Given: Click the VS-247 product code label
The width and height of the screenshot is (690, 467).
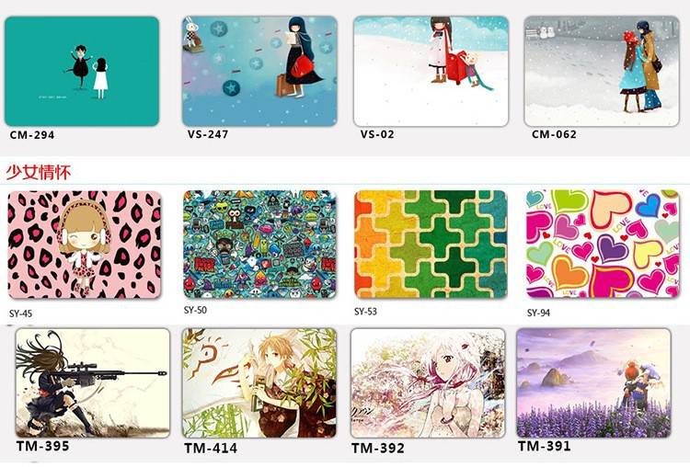Looking at the screenshot, I should point(208,134).
